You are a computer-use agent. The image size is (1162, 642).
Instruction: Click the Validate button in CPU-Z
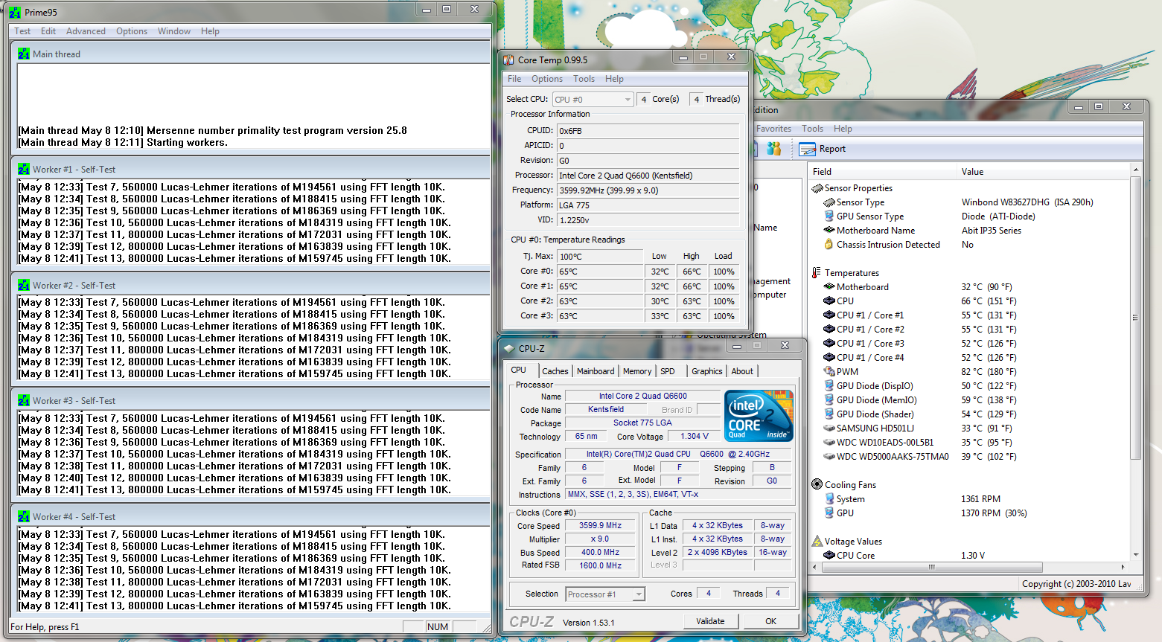710,621
